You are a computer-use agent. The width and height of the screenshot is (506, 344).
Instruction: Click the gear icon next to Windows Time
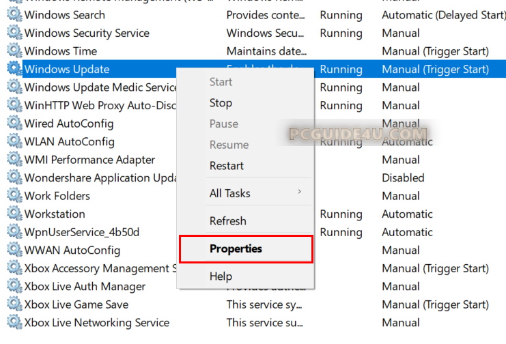click(x=14, y=51)
